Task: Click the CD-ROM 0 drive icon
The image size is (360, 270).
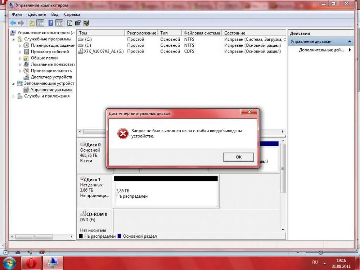Action: [x=83, y=214]
